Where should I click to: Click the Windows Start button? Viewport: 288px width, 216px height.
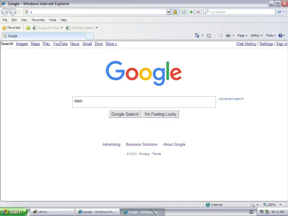click(x=13, y=212)
